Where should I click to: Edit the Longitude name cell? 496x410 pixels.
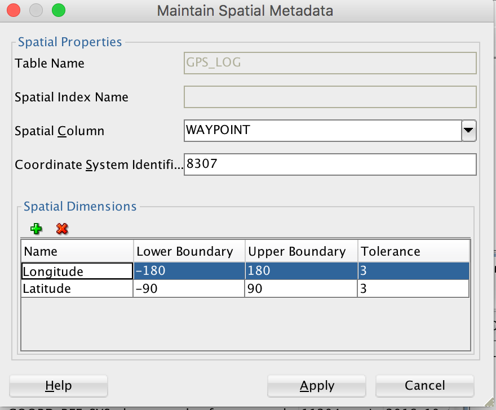[77, 271]
